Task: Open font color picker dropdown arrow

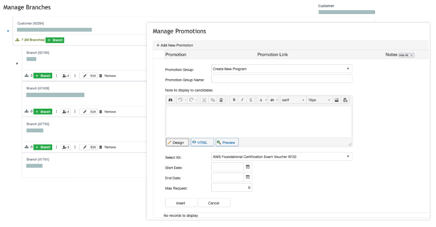Action: click(266, 100)
